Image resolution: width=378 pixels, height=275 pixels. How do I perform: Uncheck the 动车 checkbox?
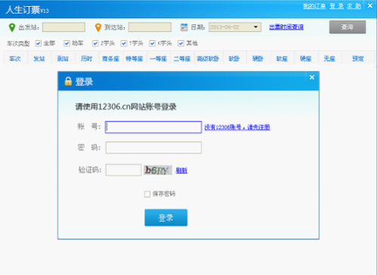click(x=67, y=43)
